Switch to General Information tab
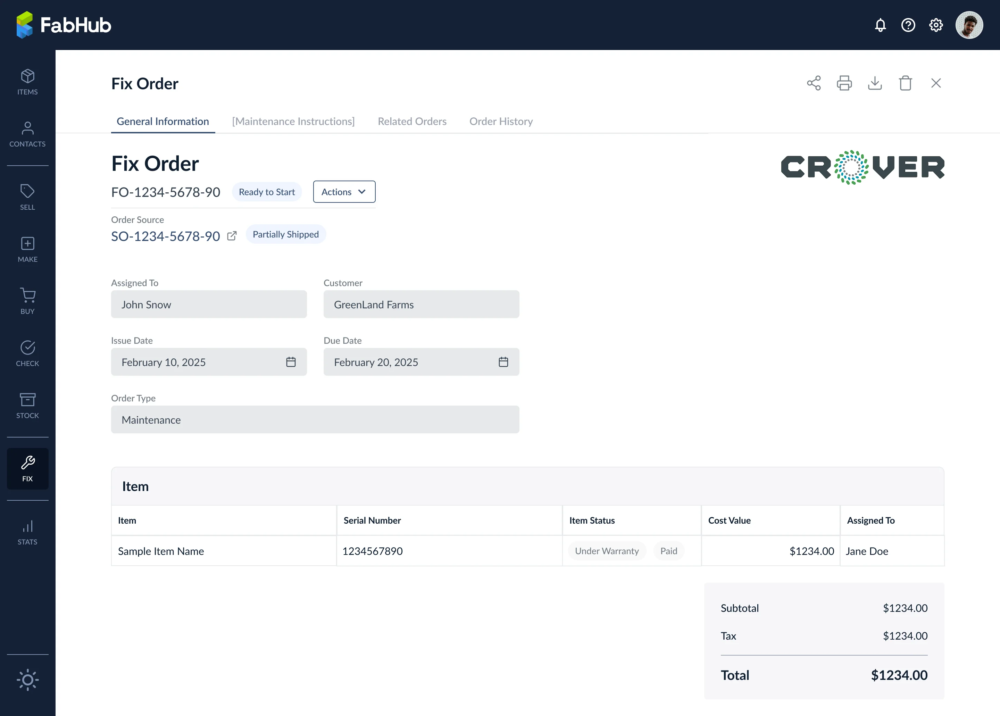 point(163,121)
